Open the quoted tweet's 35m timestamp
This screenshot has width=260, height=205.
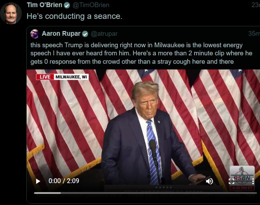(254, 34)
